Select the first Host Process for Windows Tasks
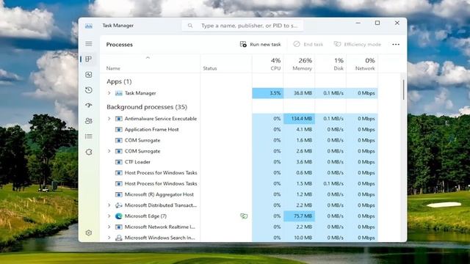This screenshot has height=264, width=470. tap(239, 173)
